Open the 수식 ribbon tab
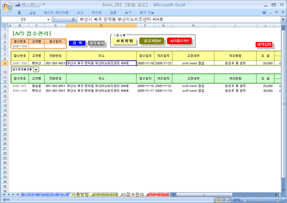This screenshot has width=287, height=203. (80, 13)
